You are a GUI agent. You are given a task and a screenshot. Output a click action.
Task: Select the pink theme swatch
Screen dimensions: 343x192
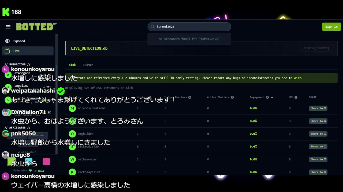point(46,162)
